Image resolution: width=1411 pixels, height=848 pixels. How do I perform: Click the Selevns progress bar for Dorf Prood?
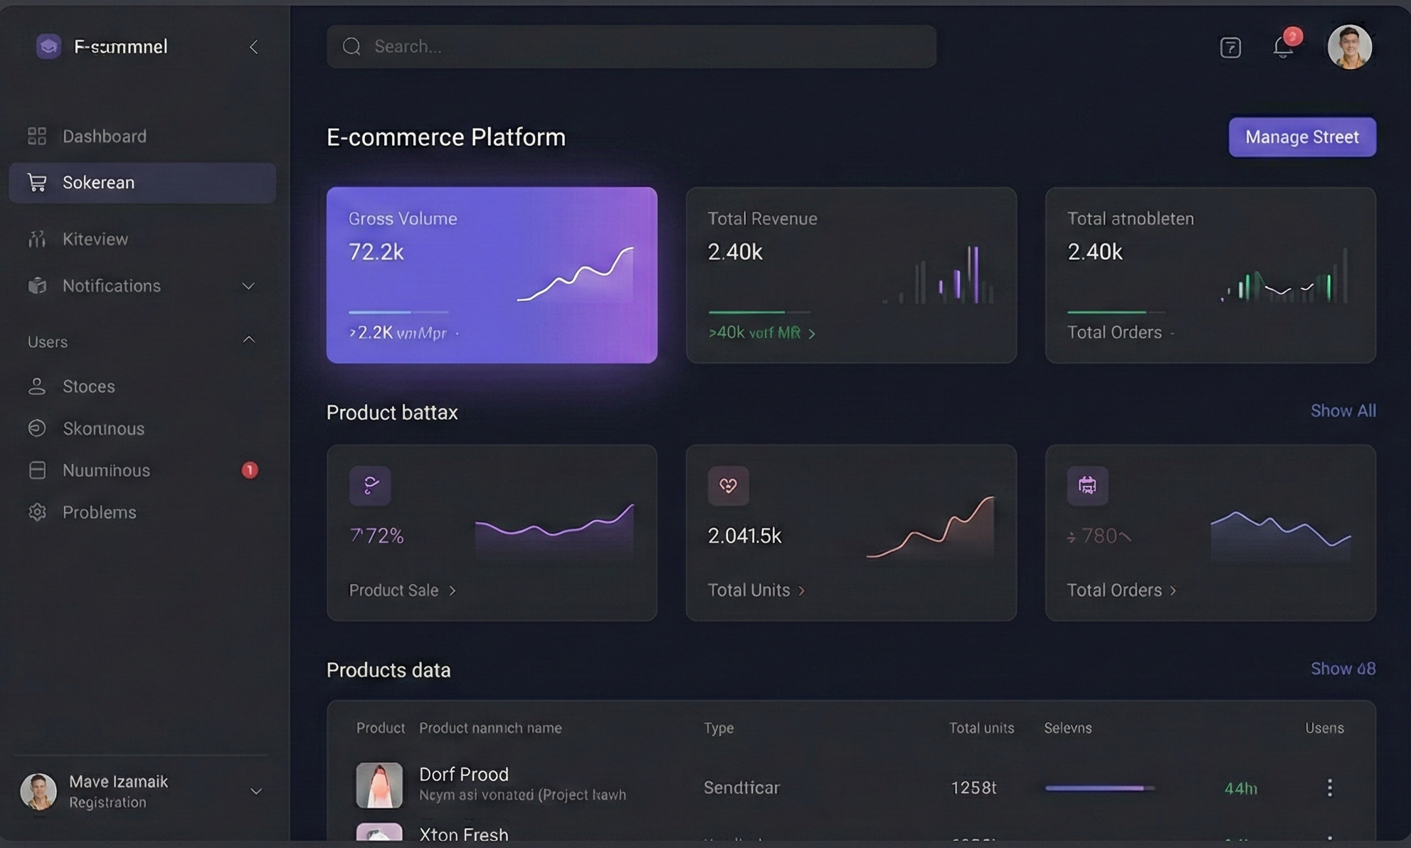tap(1099, 788)
